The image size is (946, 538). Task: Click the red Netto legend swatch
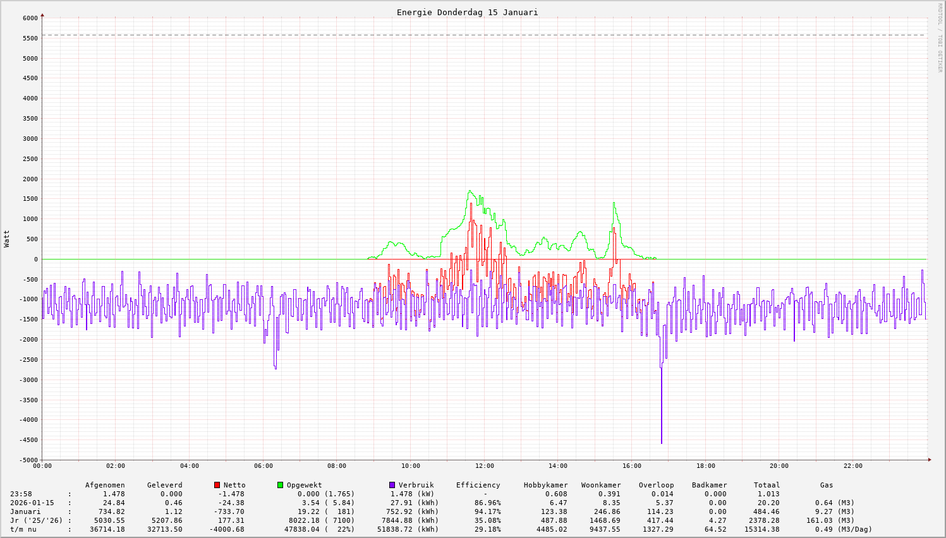[x=217, y=485]
